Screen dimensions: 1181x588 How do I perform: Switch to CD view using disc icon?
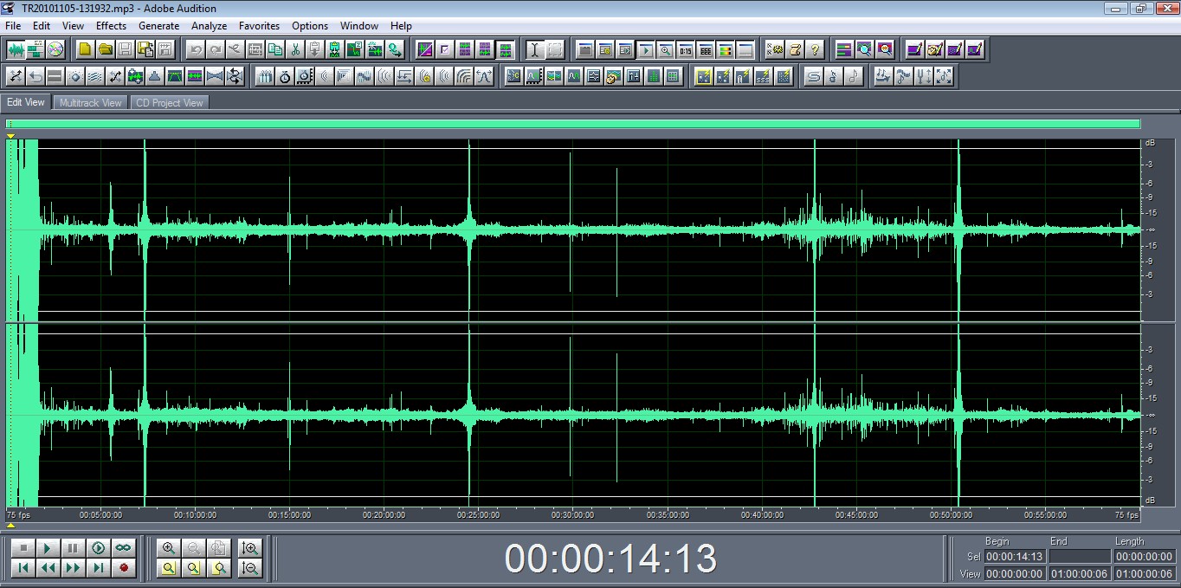click(55, 49)
